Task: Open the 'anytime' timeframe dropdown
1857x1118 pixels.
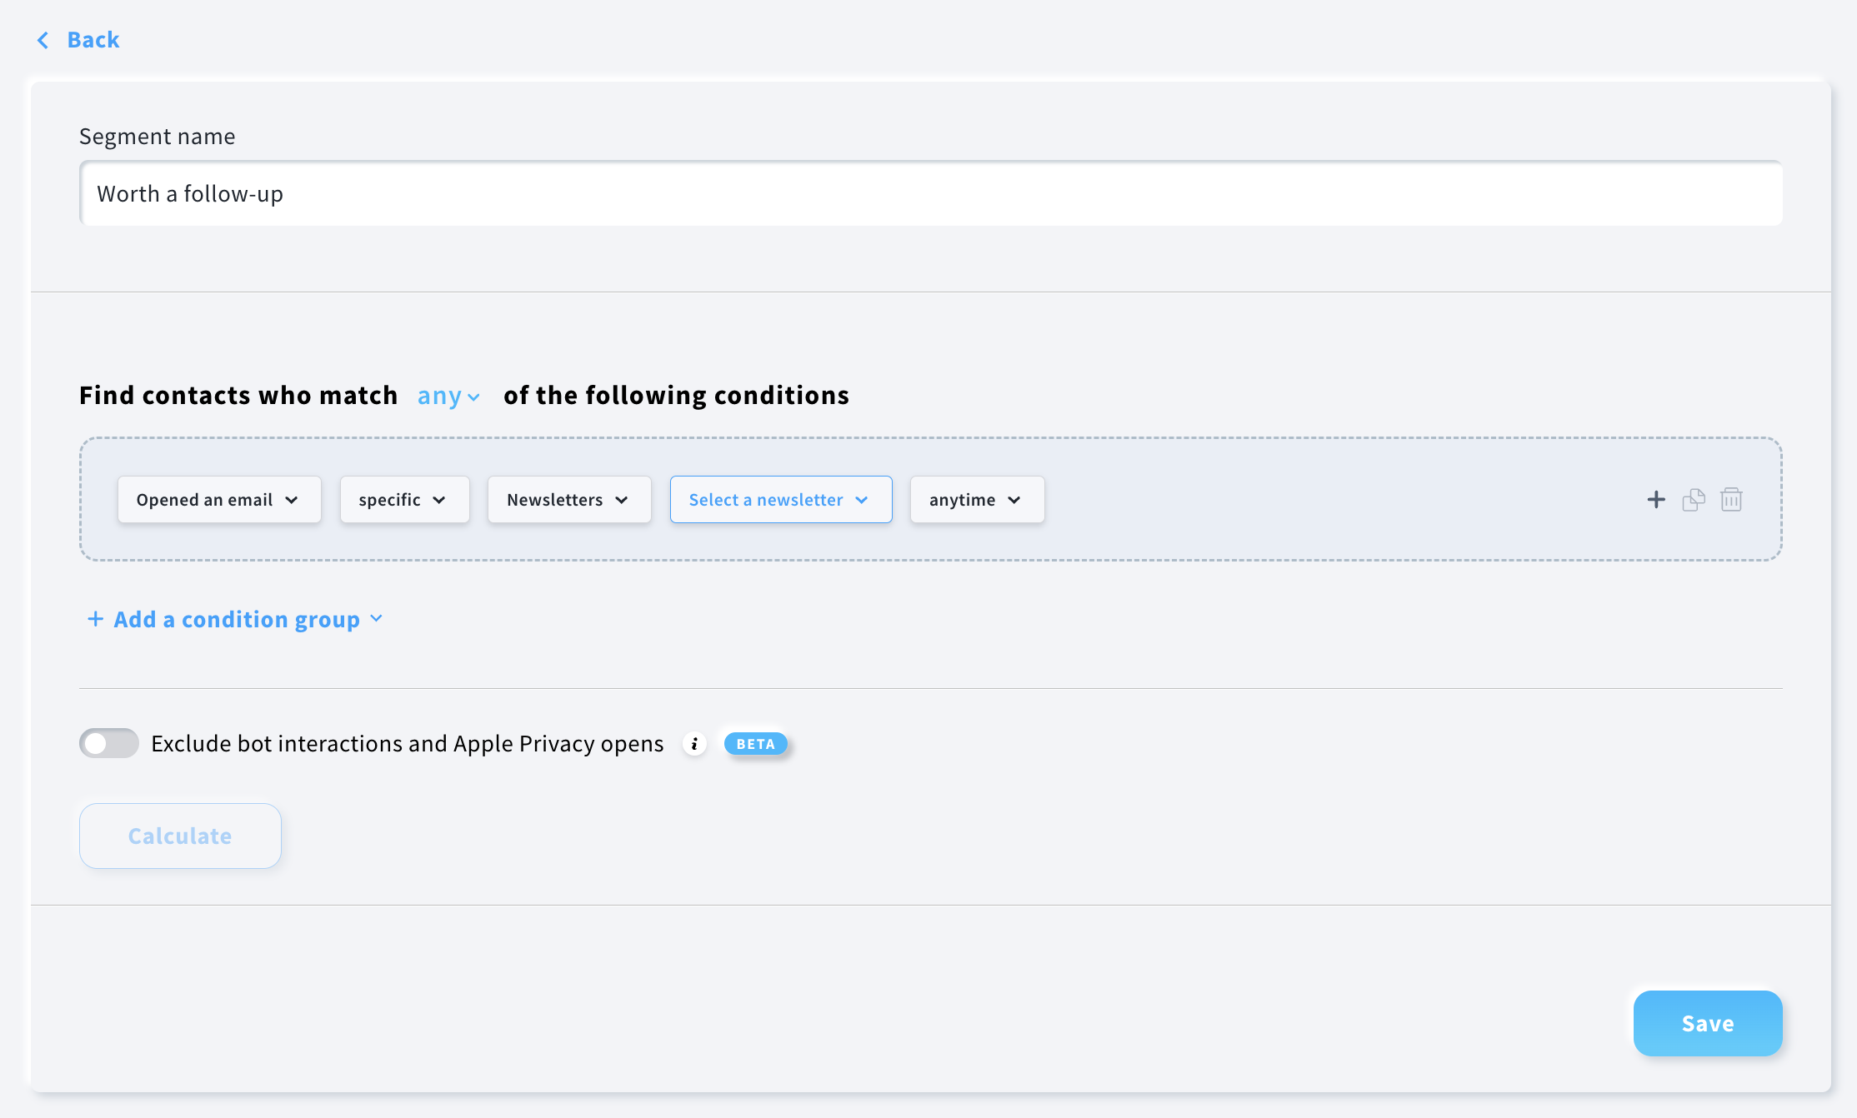Action: pyautogui.click(x=976, y=499)
